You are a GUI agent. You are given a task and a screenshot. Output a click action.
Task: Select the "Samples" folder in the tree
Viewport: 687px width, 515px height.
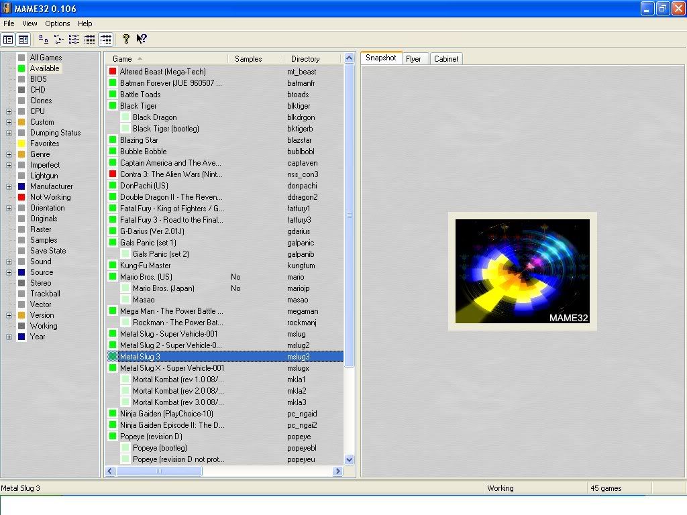click(44, 240)
